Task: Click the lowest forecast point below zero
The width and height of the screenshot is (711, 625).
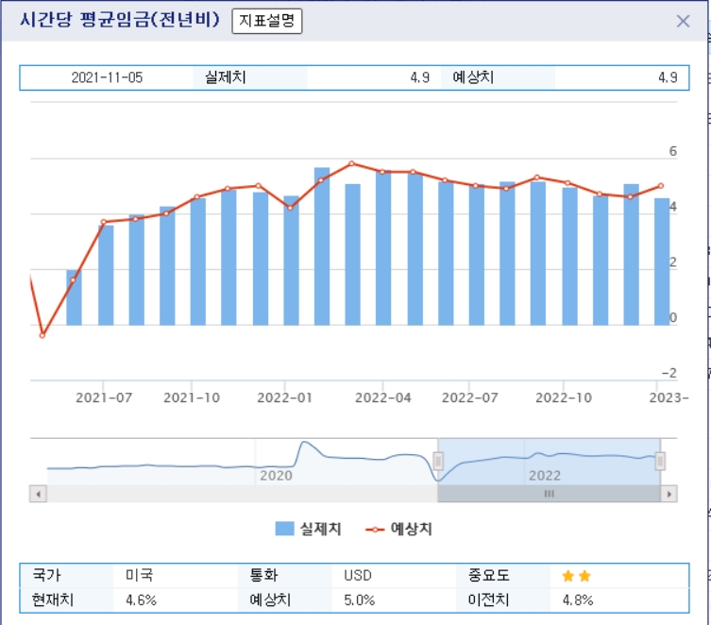Action: 42,335
